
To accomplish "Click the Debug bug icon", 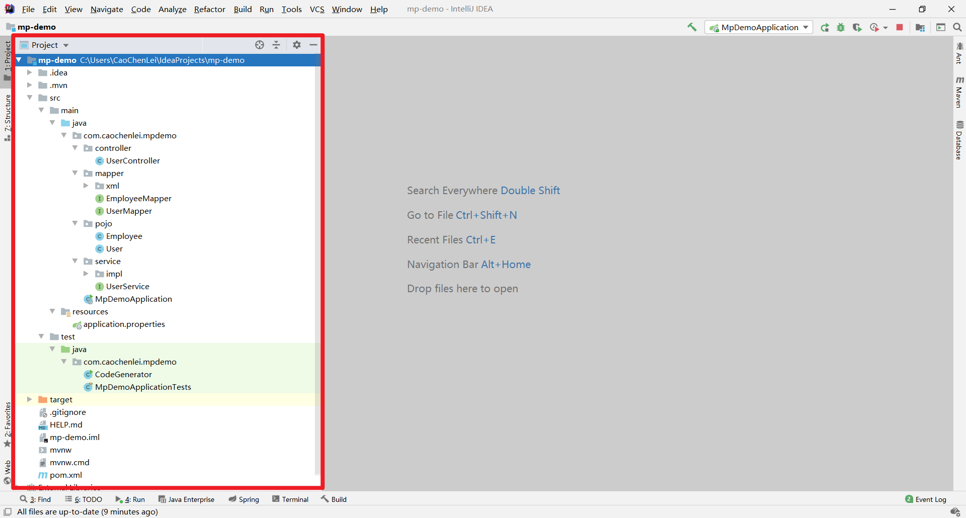I will pyautogui.click(x=841, y=28).
